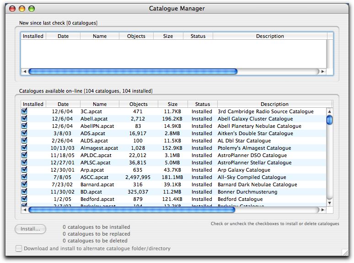
Task: Uncheck the Barnard.apcat installed checkbox
Action: click(25, 184)
